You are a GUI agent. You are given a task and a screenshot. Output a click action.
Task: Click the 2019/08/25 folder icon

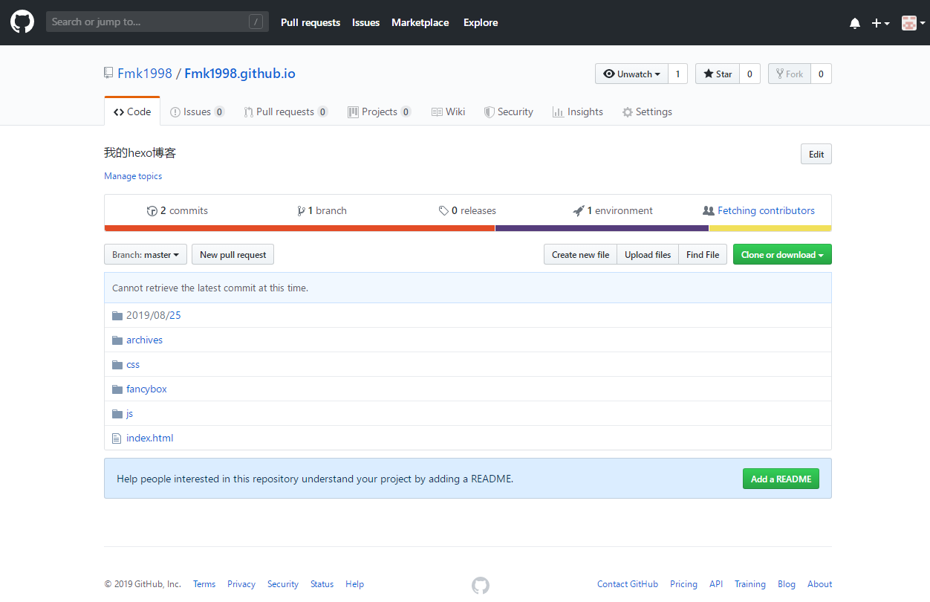[x=117, y=315]
